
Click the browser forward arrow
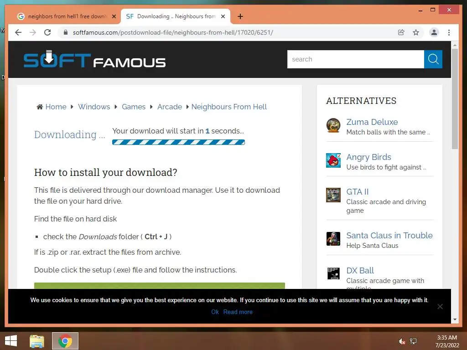pyautogui.click(x=33, y=32)
